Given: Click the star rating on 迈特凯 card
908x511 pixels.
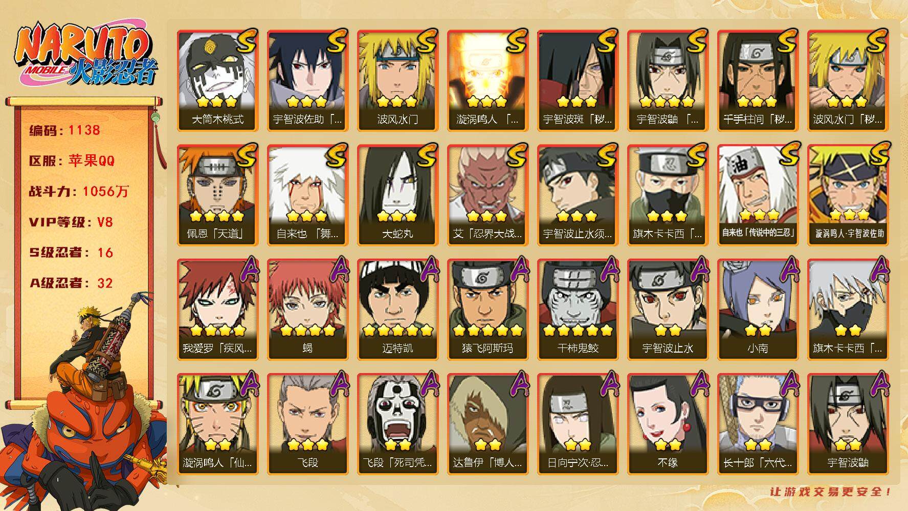Looking at the screenshot, I should [x=397, y=330].
